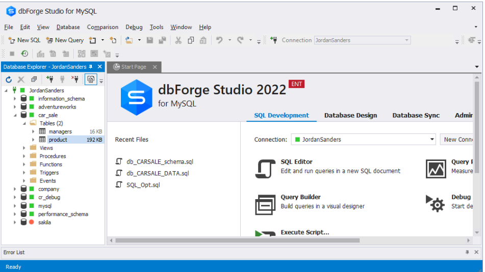Click the red-X disconnect plug icon
This screenshot has height=272, width=485.
(75, 79)
